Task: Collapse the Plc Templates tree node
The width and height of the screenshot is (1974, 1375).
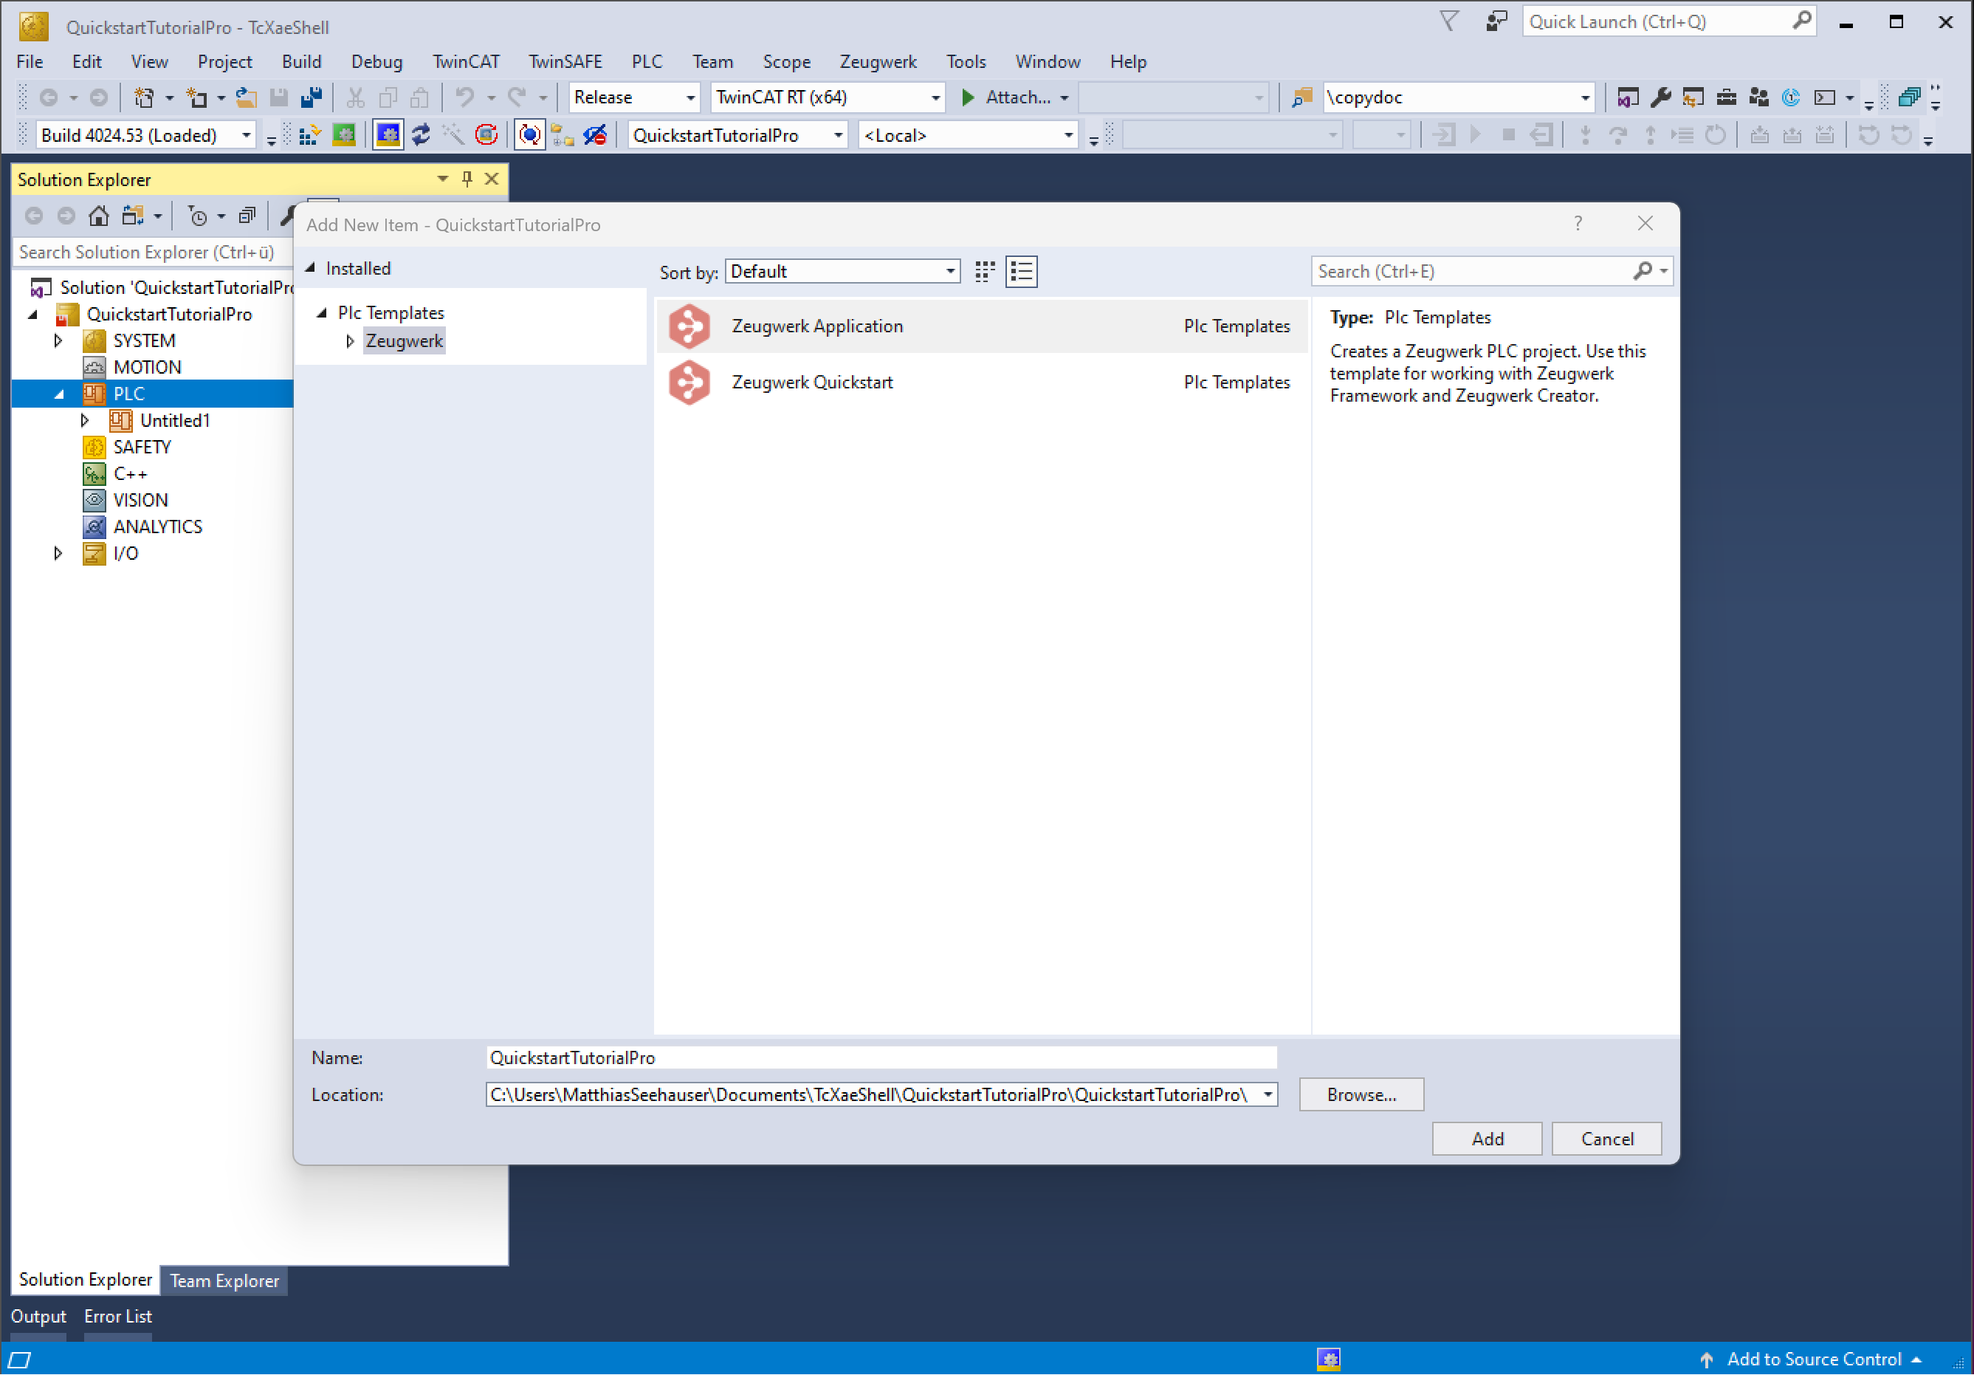Action: [x=322, y=313]
